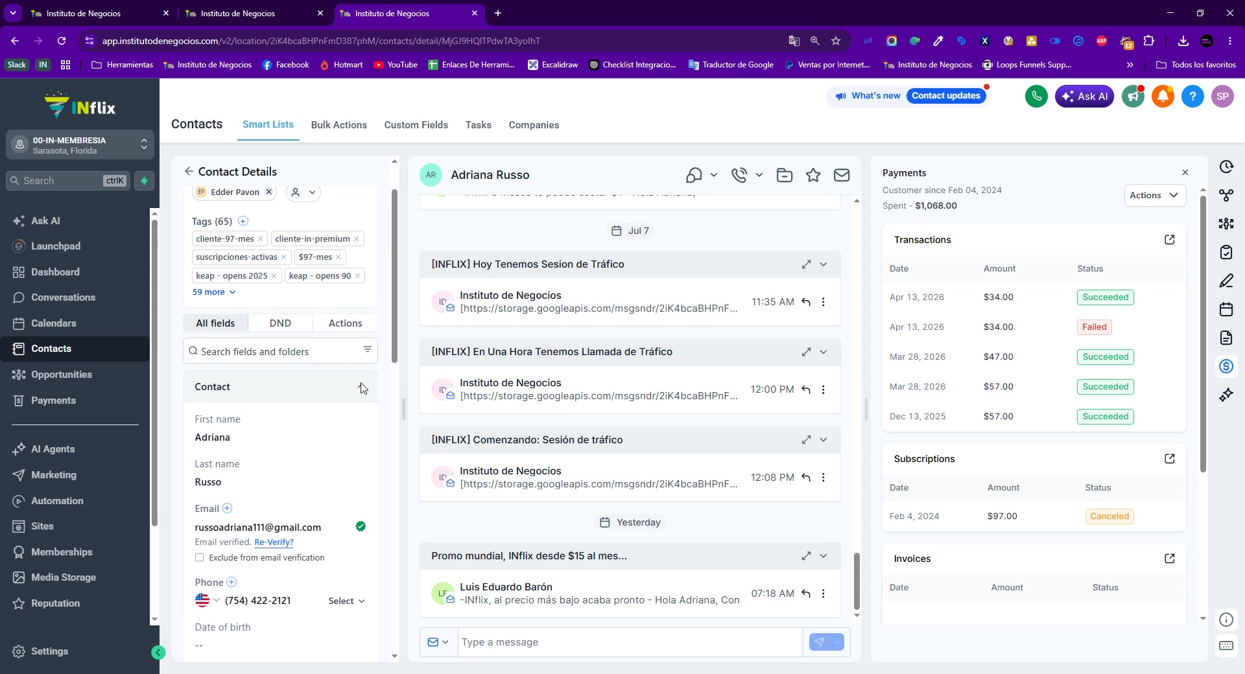The width and height of the screenshot is (1245, 674).
Task: Open the green megaphone announcements icon
Action: tap(1133, 97)
